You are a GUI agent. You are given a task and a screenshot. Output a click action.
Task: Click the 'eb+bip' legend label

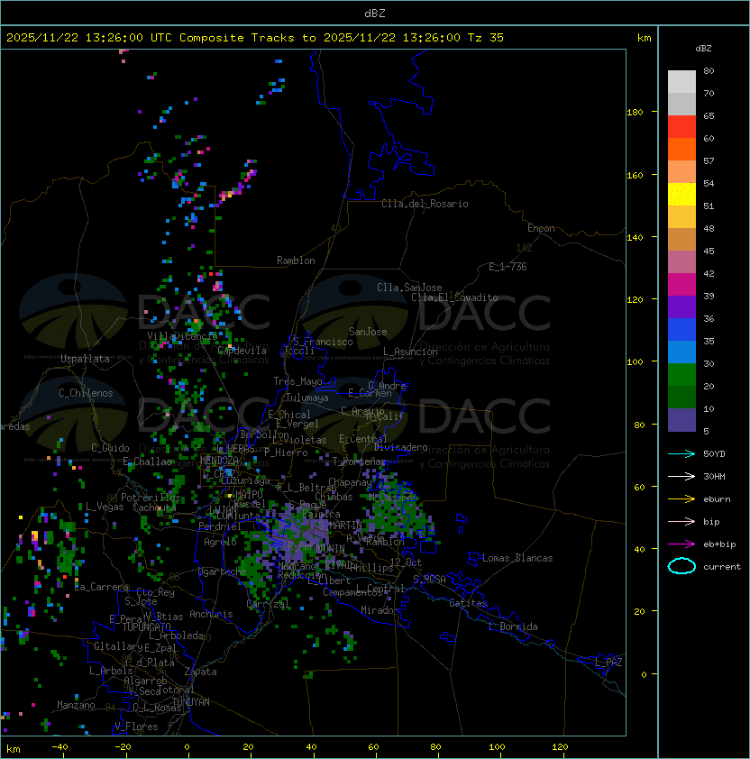(x=719, y=544)
